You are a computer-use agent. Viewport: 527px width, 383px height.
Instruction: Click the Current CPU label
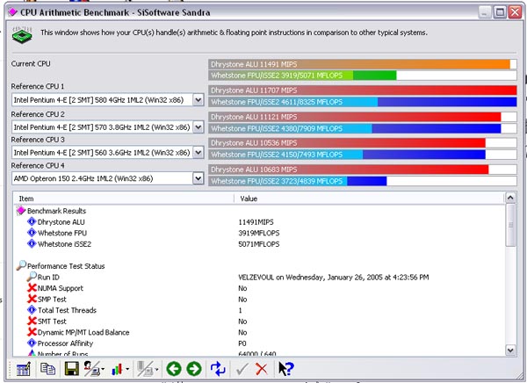pos(31,63)
